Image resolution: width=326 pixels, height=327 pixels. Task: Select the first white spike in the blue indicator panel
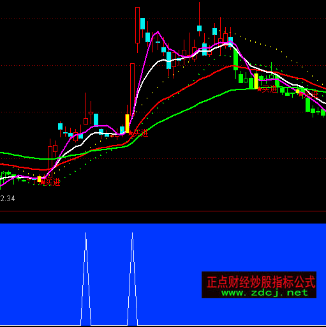point(85,279)
